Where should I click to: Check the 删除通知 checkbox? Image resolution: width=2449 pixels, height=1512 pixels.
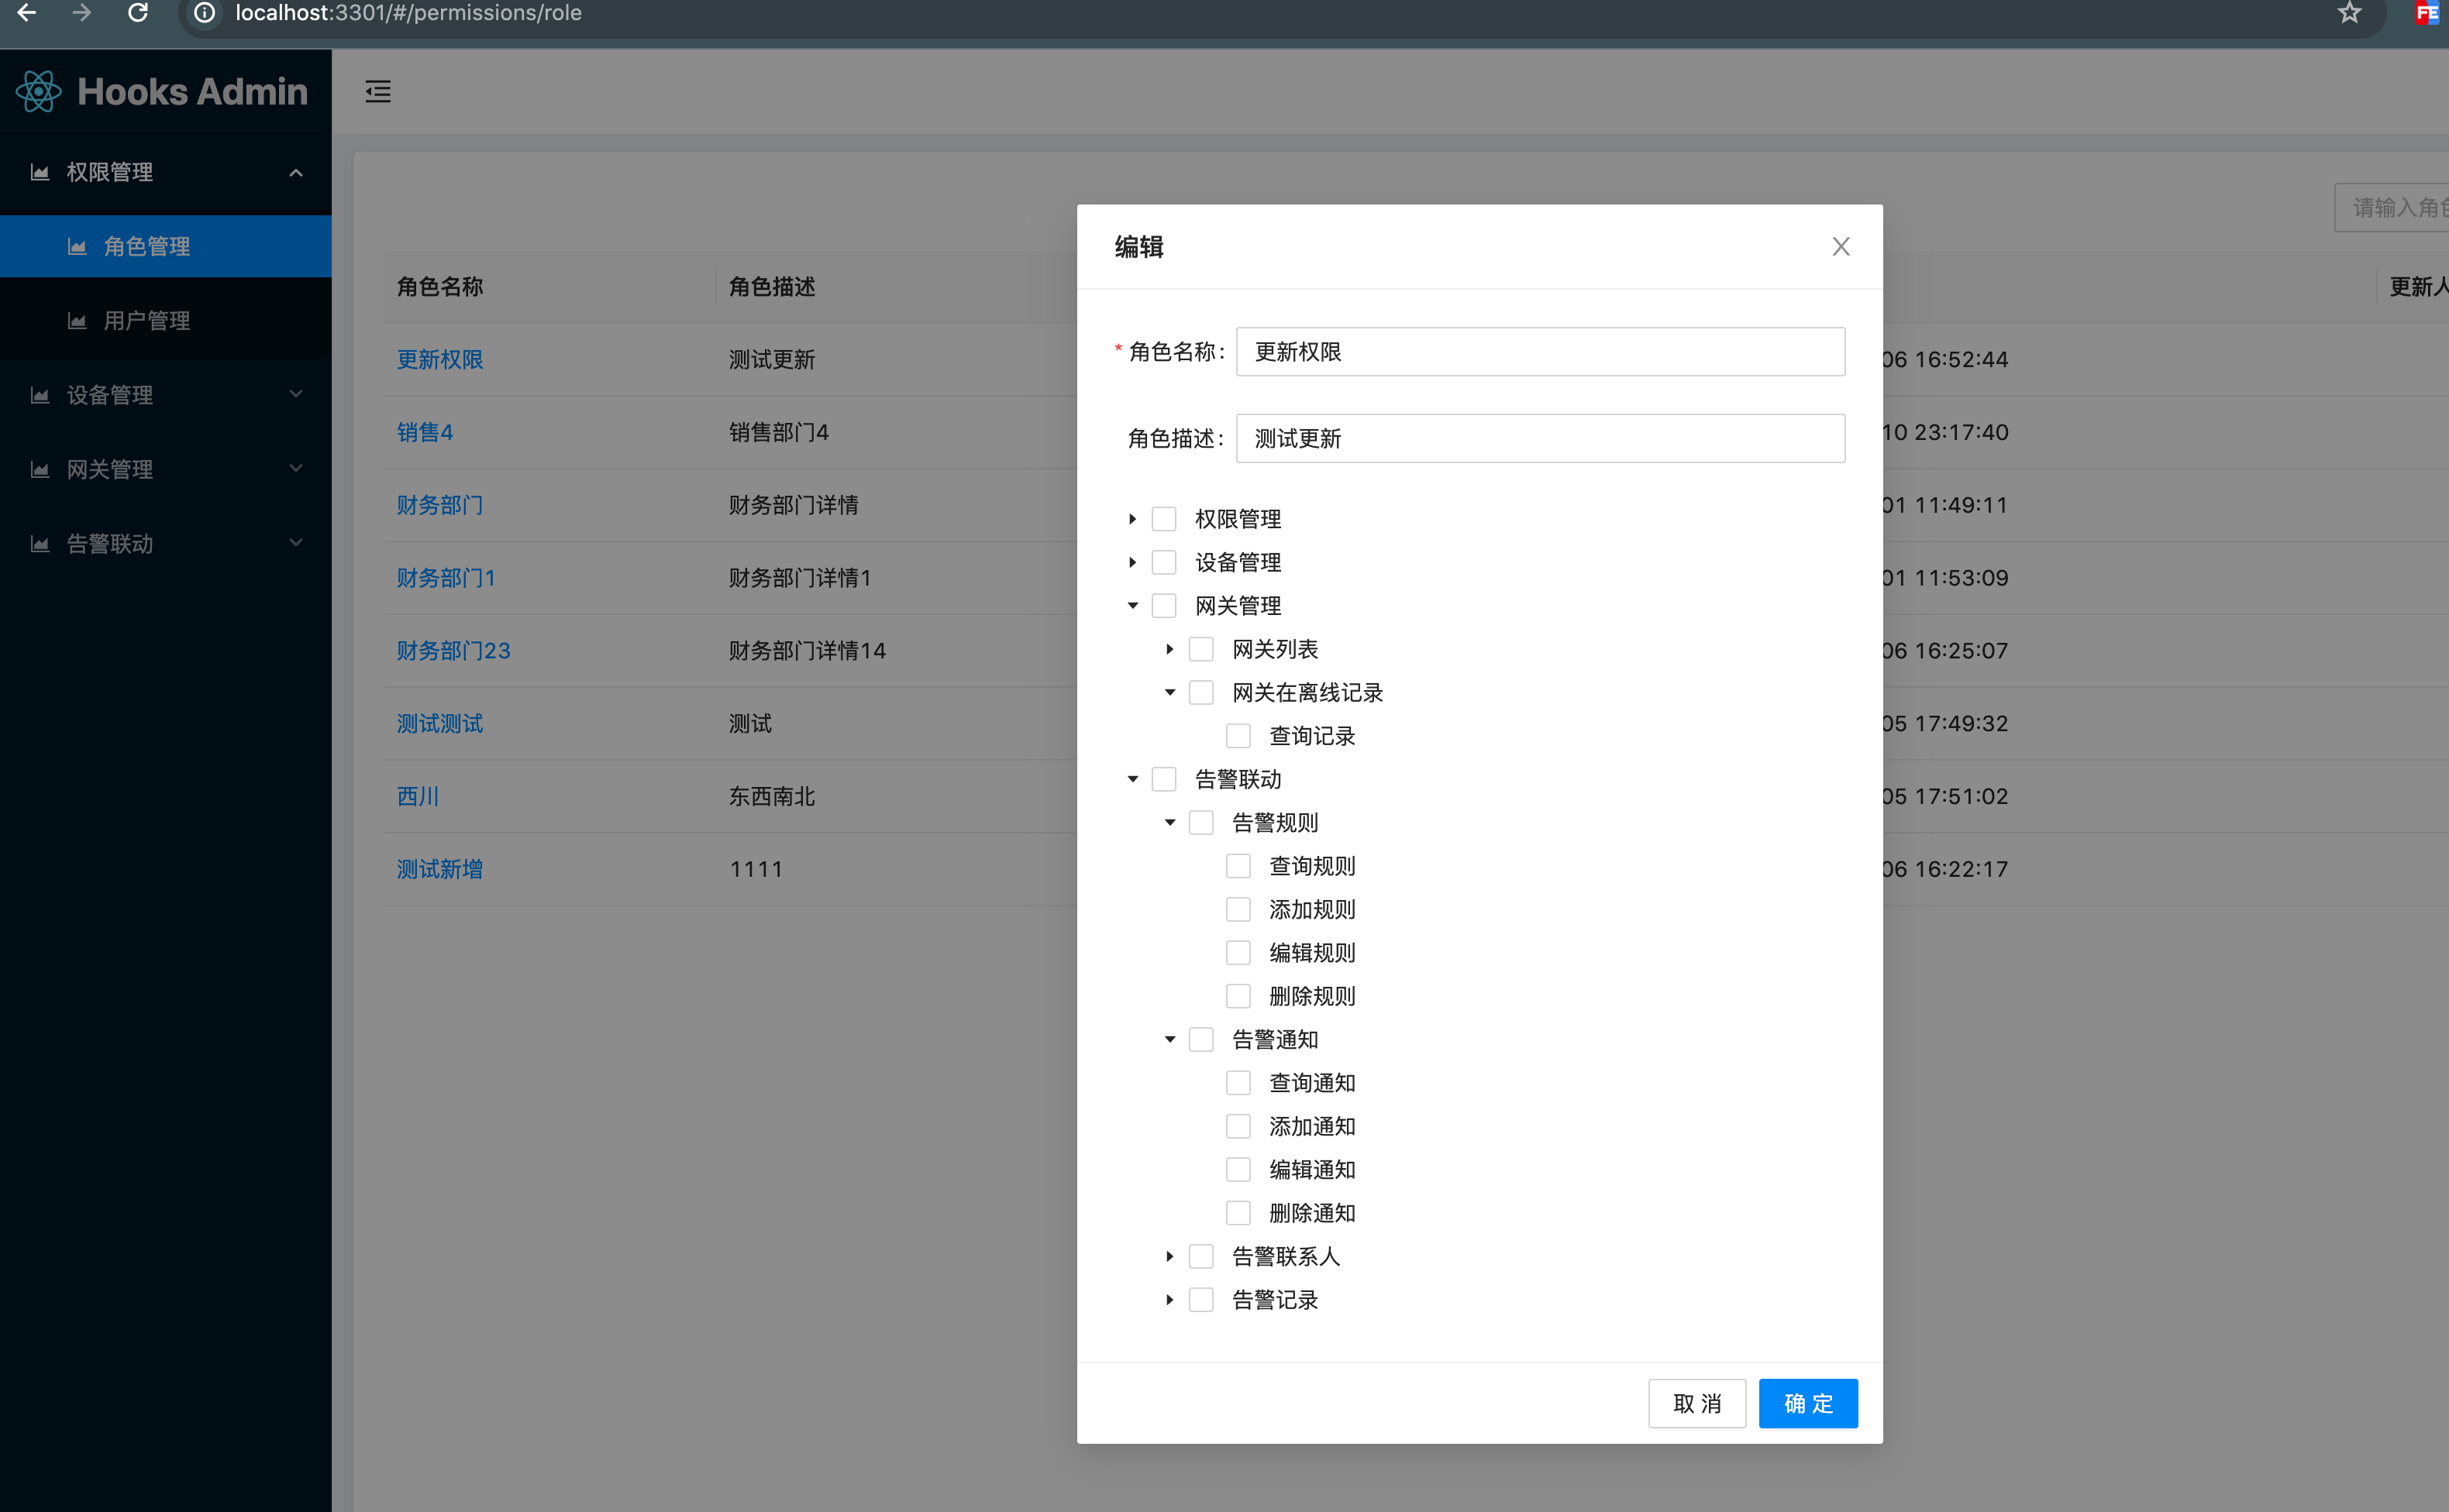tap(1238, 1213)
